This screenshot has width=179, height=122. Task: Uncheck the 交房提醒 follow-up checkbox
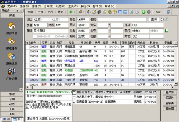coord(74,102)
